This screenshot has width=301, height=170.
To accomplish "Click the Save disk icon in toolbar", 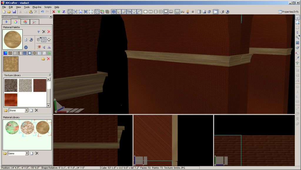I will [x=14, y=12].
